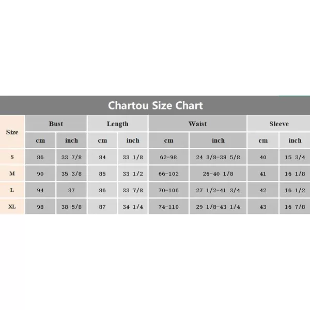Select the Waist column header
This screenshot has width=310, height=310.
tap(197, 123)
